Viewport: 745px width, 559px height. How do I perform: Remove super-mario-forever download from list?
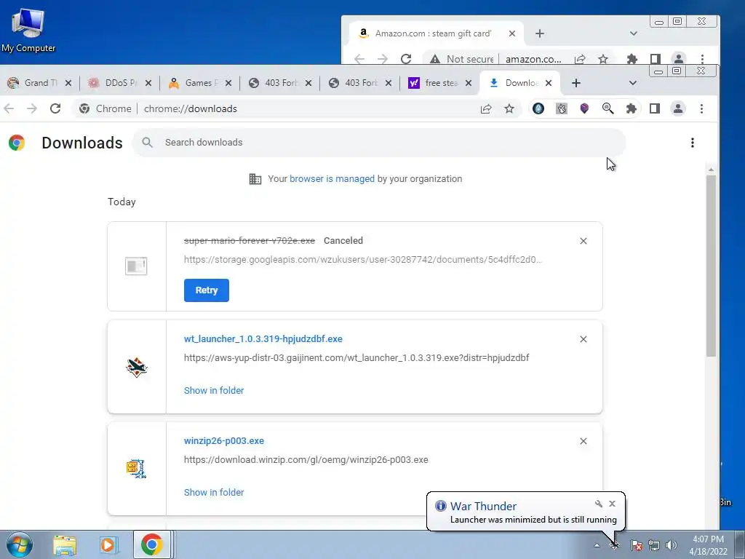583,241
